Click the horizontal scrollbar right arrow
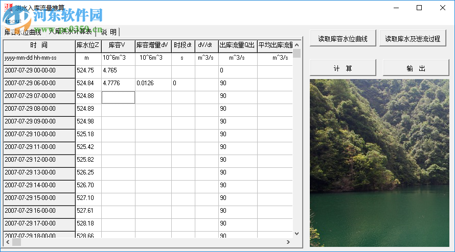This screenshot has width=455, height=252. [288, 242]
